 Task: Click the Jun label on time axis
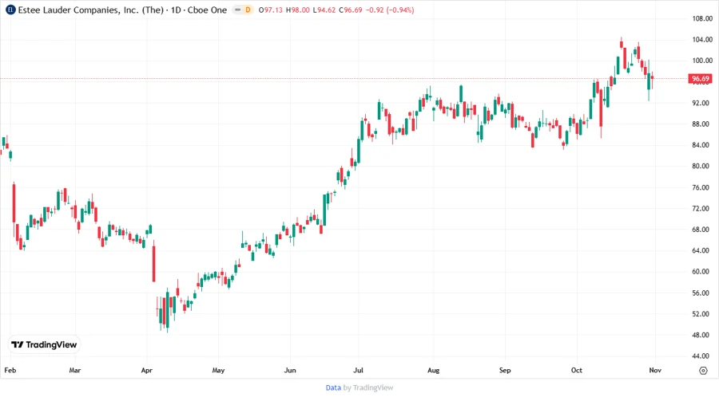(290, 370)
